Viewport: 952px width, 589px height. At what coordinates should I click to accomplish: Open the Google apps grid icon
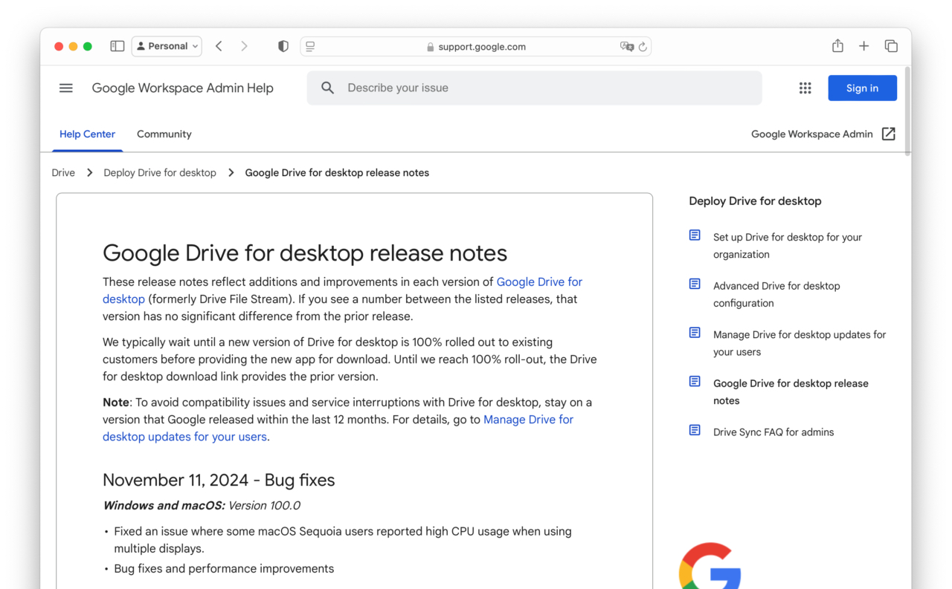pos(805,88)
